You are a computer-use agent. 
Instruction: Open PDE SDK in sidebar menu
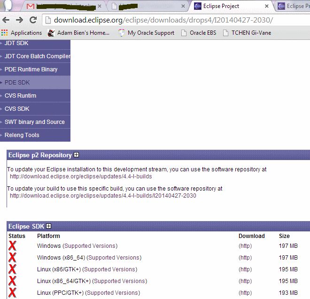click(x=17, y=83)
